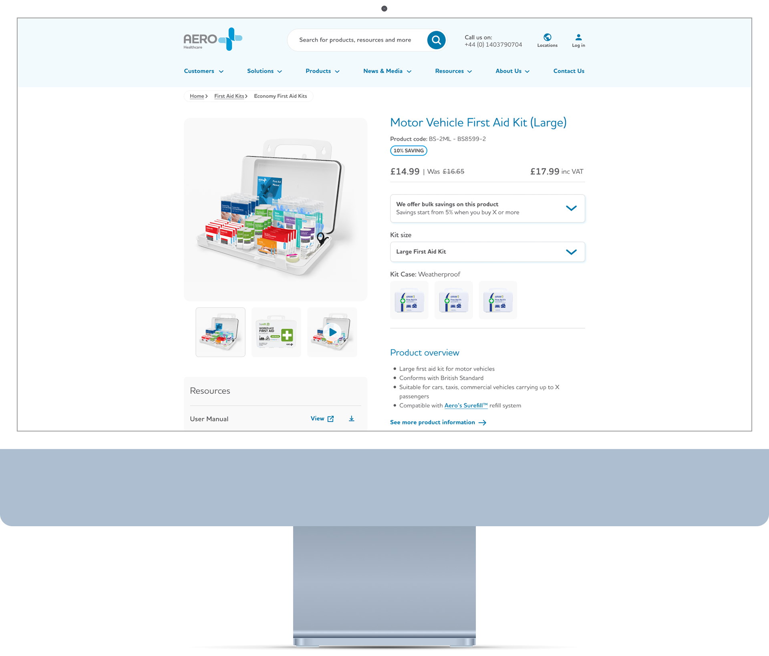769x656 pixels.
Task: Open the Kit size dropdown
Action: (487, 252)
